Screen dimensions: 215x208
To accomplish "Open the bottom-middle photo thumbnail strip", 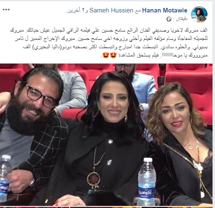I will coord(105,207).
